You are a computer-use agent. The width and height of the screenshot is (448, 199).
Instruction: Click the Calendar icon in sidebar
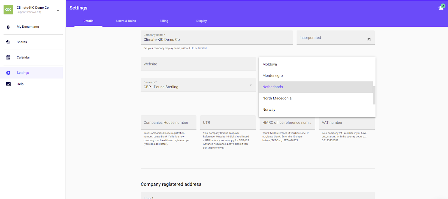click(8, 57)
